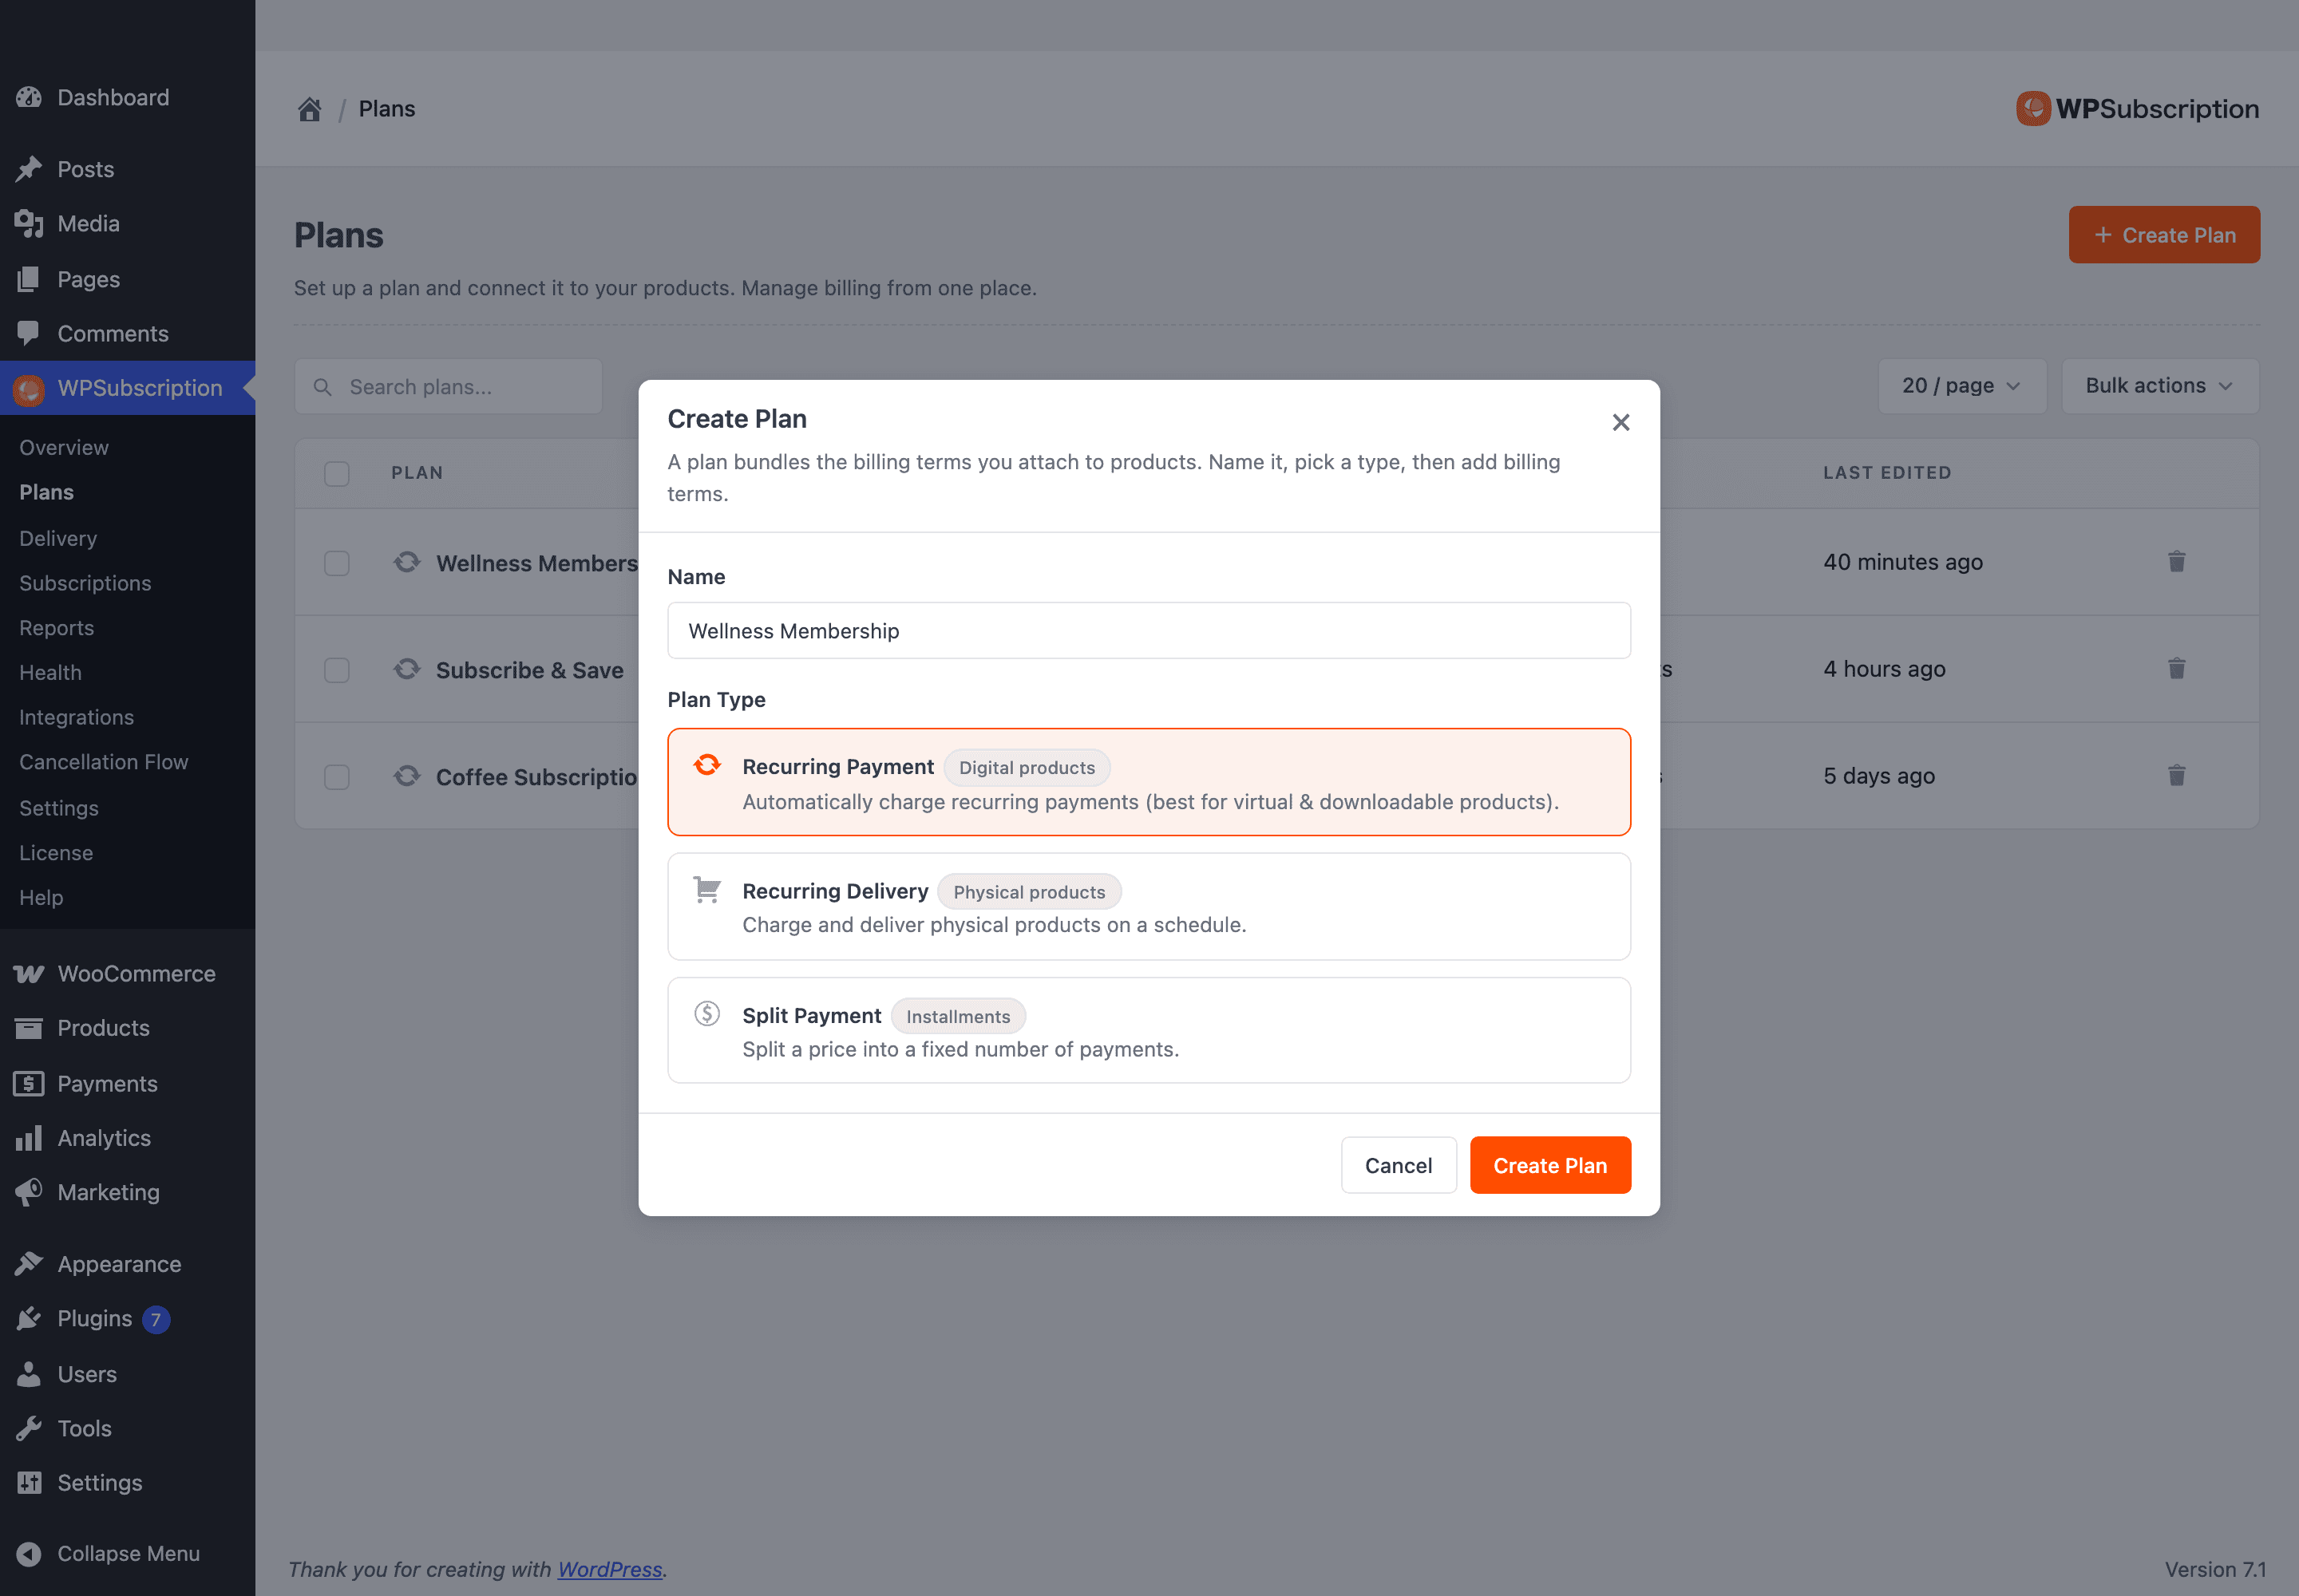Select the Recurring Payment plan type

(x=1149, y=782)
